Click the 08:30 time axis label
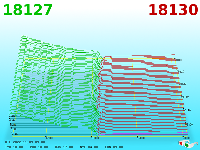This screenshot has height=150, width=200. coord(185,97)
